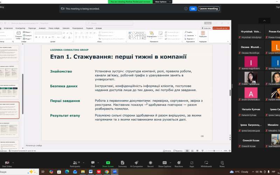The width and height of the screenshot is (280, 175).
Task: Click the PowerPoint search box
Action: click(x=109, y=23)
